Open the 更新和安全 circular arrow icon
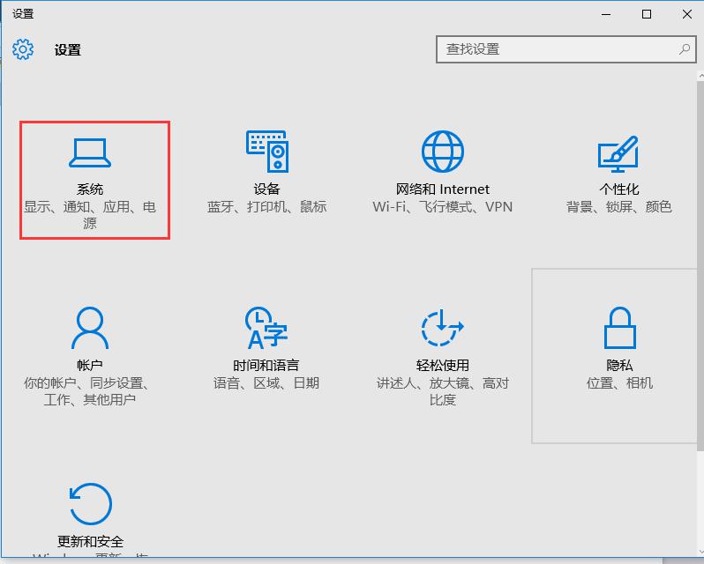The width and height of the screenshot is (704, 564). tap(90, 504)
